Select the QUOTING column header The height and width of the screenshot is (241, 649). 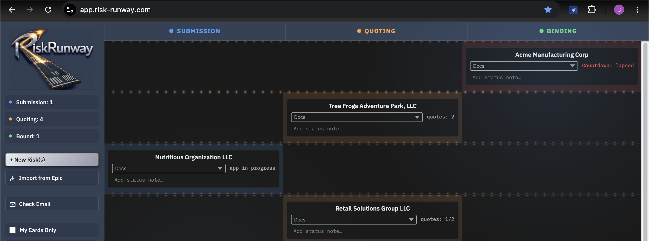pos(376,31)
